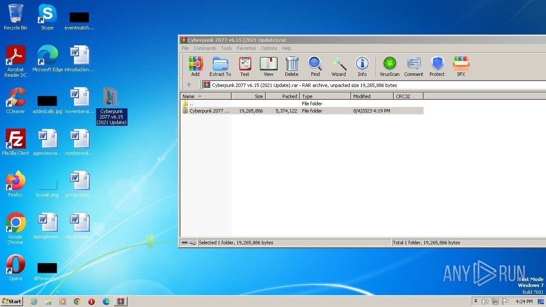
Task: Select the Google Chrome desktop shortcut
Action: [15, 229]
